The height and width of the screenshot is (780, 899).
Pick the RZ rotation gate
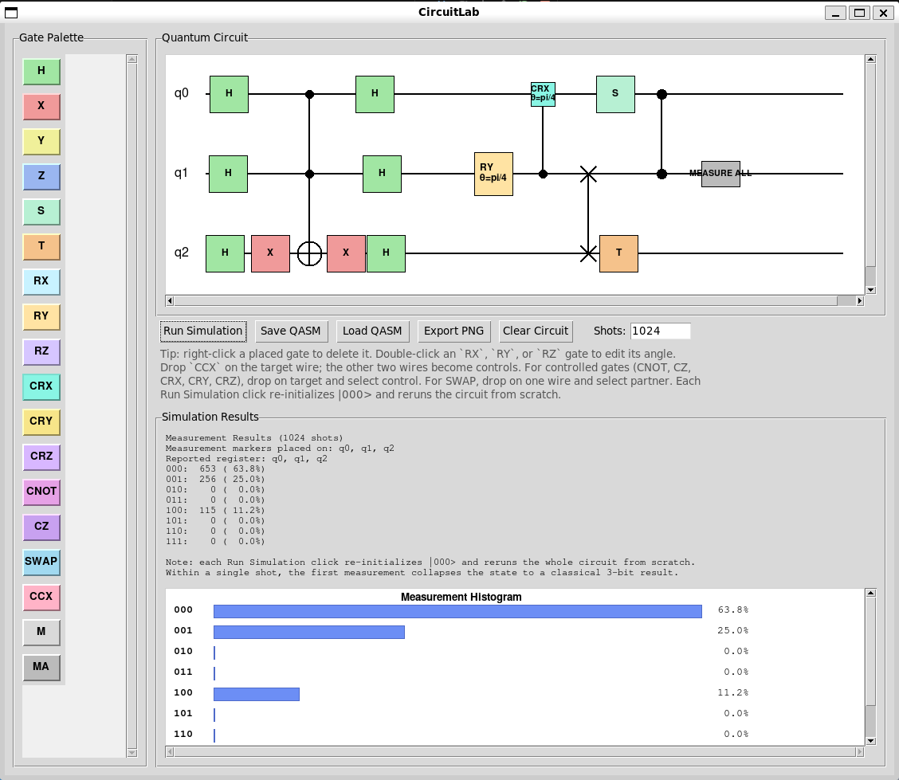pyautogui.click(x=41, y=351)
